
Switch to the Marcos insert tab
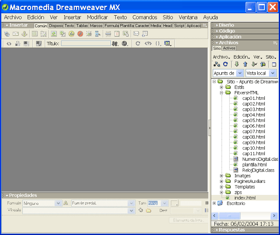point(96,26)
